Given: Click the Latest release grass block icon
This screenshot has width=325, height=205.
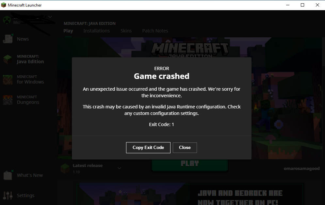Looking at the screenshot, I should point(65,168).
